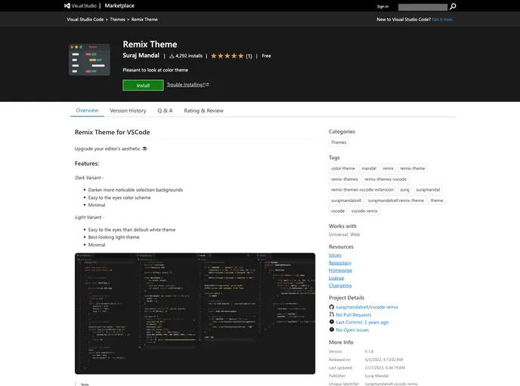
Task: Click the theme preview screenshot
Action: pyautogui.click(x=195, y=314)
